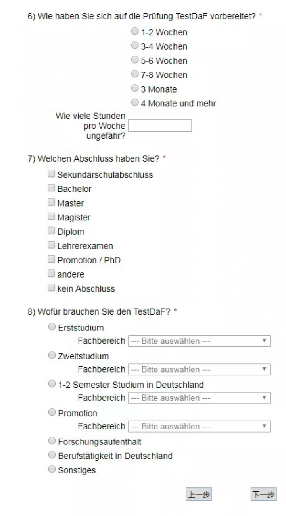The image size is (286, 516).
Task: Tick the Promotion / PhD checkbox
Action: point(51,260)
